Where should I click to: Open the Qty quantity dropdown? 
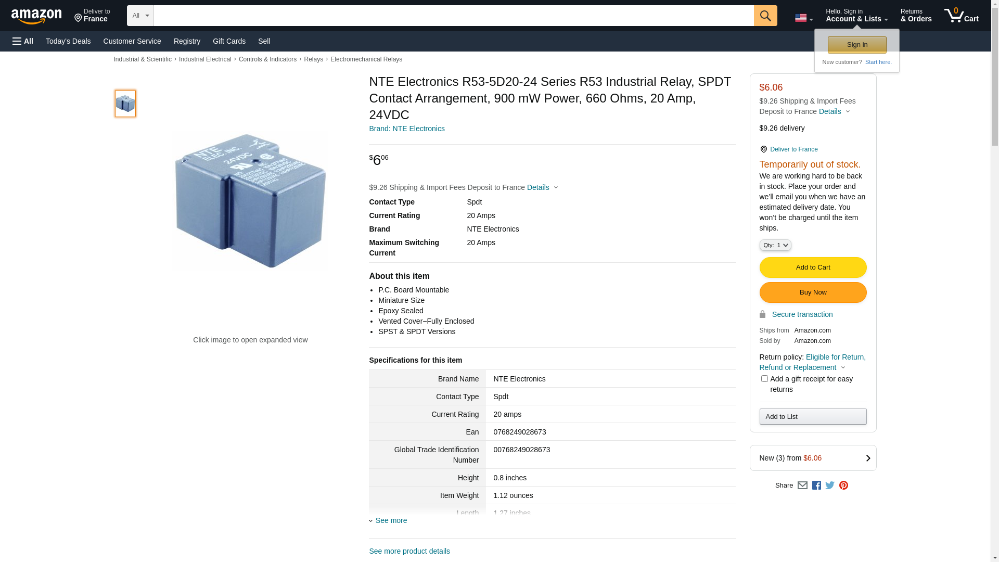point(775,245)
